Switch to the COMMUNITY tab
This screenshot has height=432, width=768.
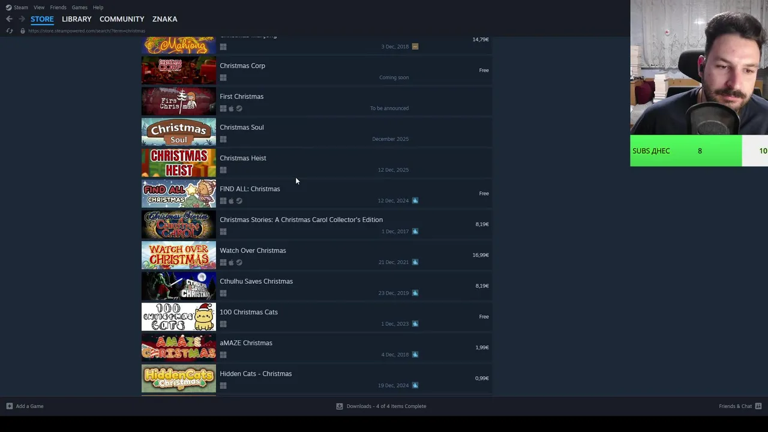point(122,19)
